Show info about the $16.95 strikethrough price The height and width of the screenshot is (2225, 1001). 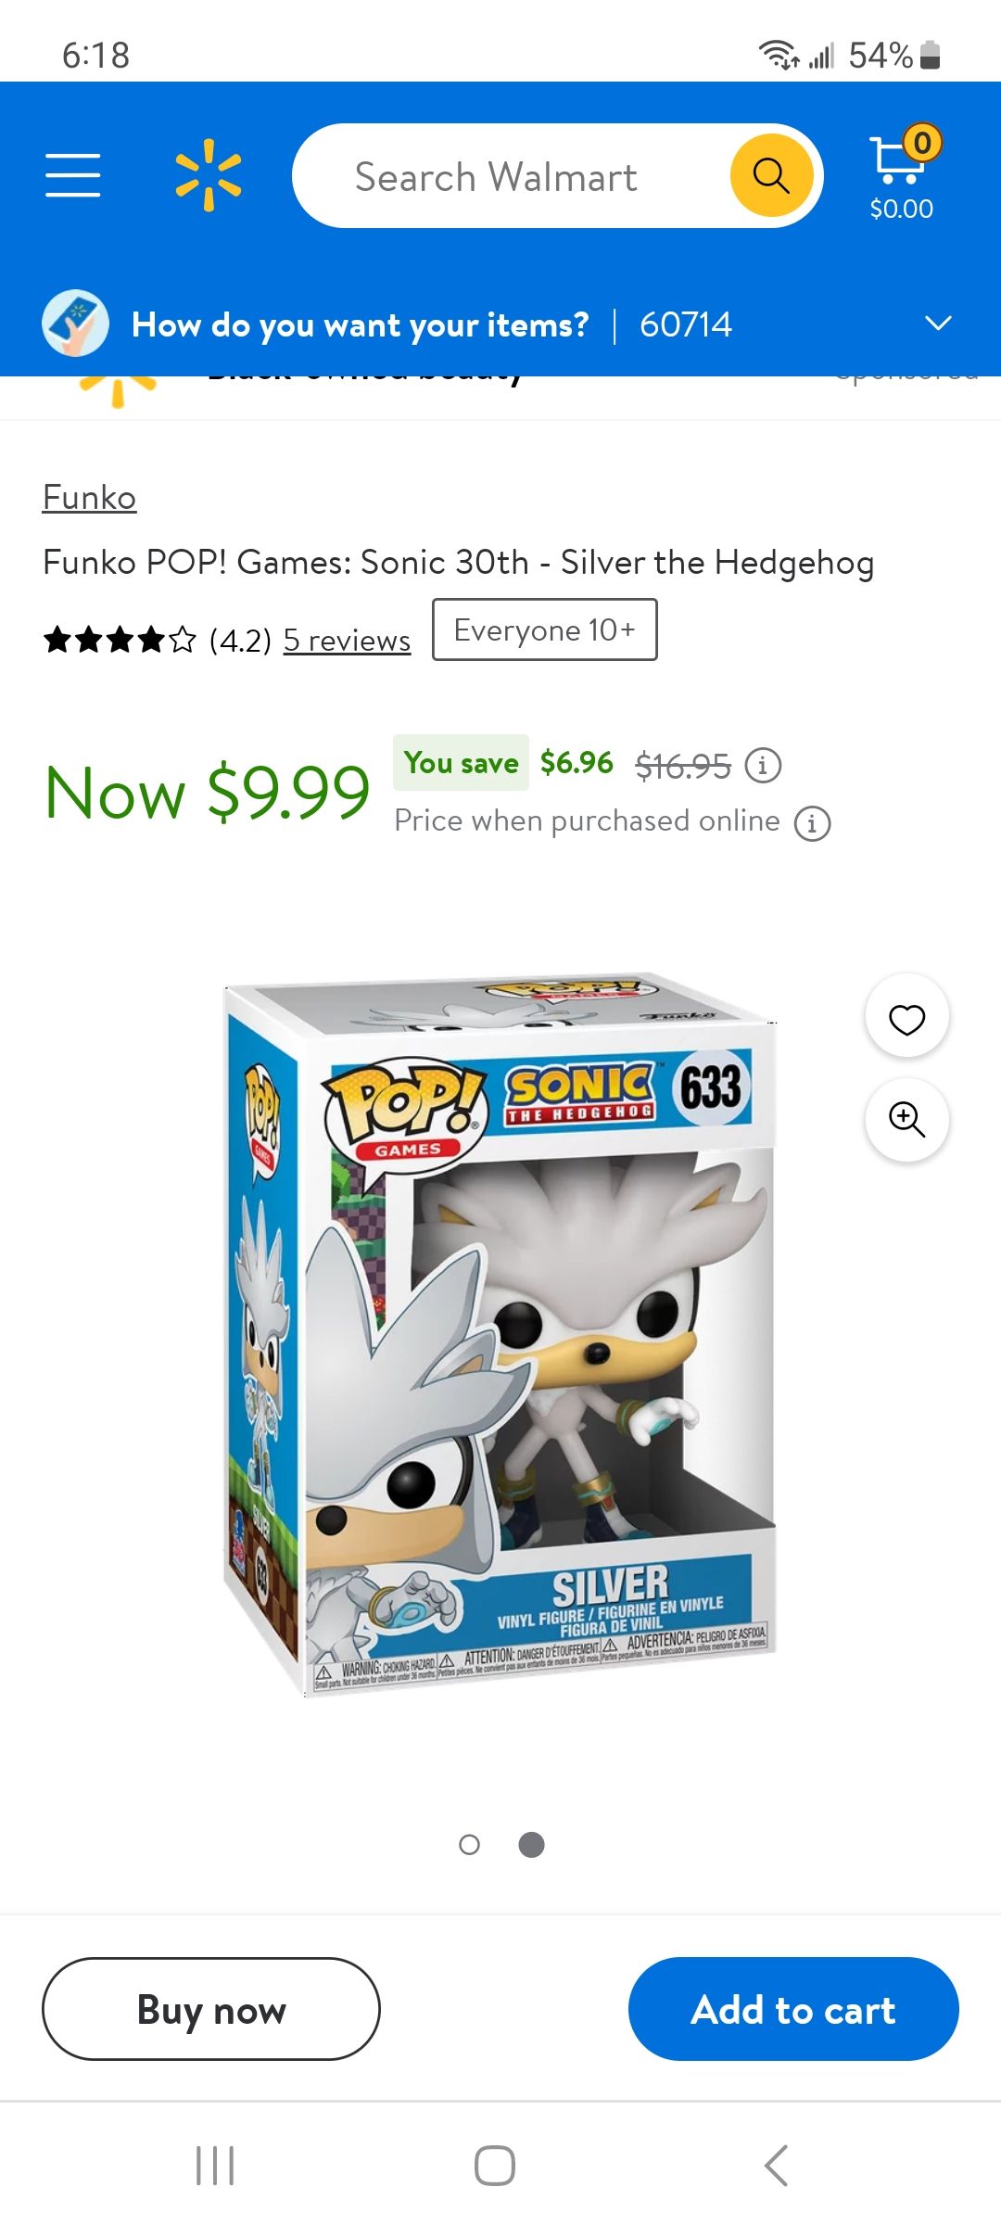coord(764,766)
